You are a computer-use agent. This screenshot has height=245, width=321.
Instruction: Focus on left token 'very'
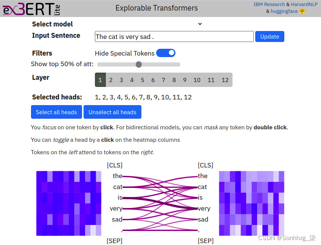[x=116, y=209]
